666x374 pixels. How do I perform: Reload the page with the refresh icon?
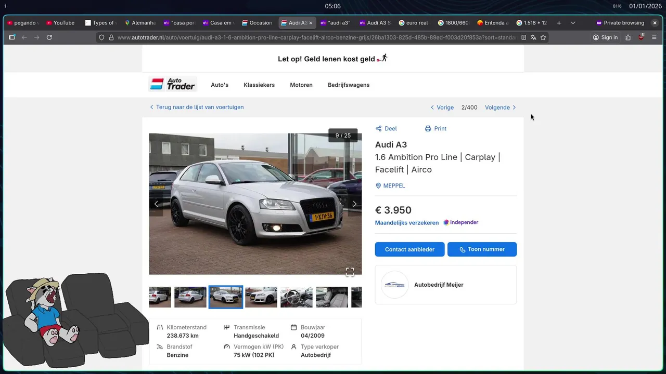click(49, 37)
